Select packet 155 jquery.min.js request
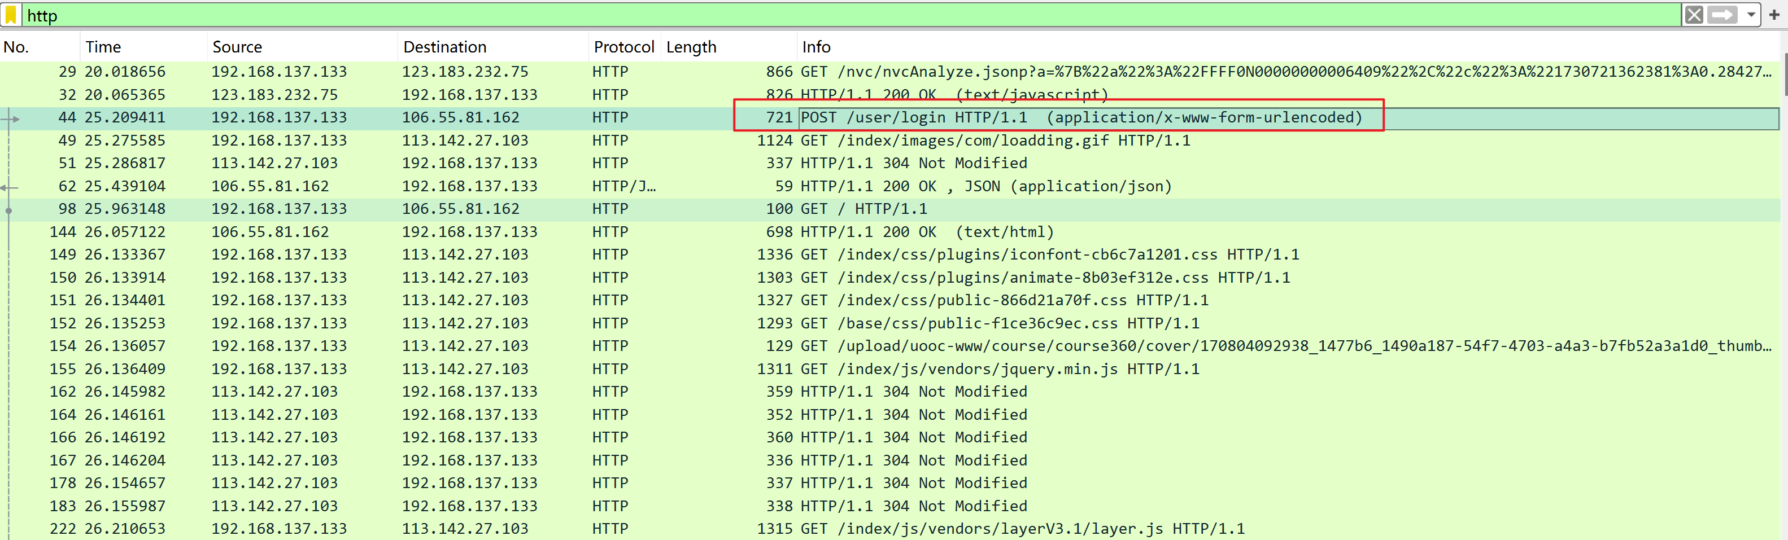Image resolution: width=1788 pixels, height=540 pixels. 889,369
